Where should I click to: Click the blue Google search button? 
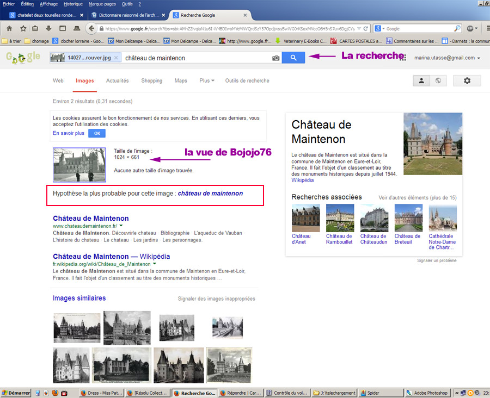point(293,58)
